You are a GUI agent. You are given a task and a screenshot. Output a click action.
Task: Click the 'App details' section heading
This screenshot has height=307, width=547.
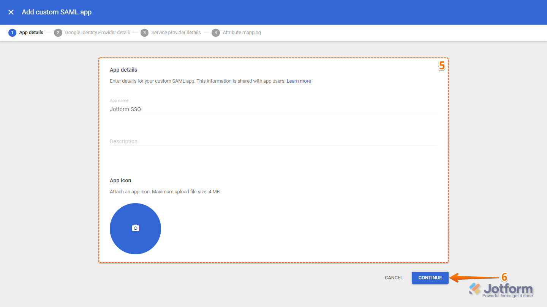[x=123, y=70]
